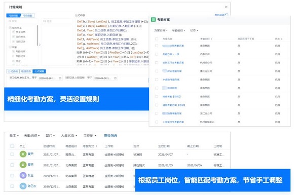
Task: Open the calendar icon of the 2020-03-18 date field
Action: (60, 78)
